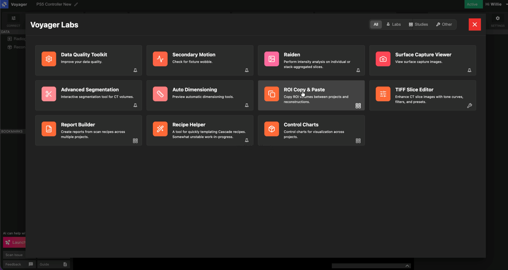
Task: Open the Advanced Segmentation card title
Action: [90, 89]
